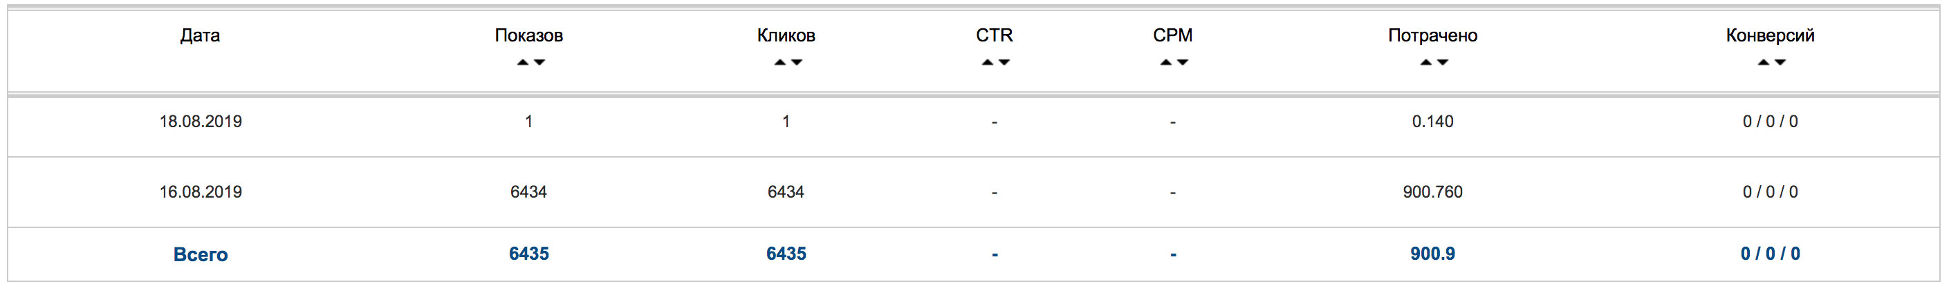The height and width of the screenshot is (293, 1949).
Task: Click the Всего total row label
Action: pyautogui.click(x=201, y=254)
